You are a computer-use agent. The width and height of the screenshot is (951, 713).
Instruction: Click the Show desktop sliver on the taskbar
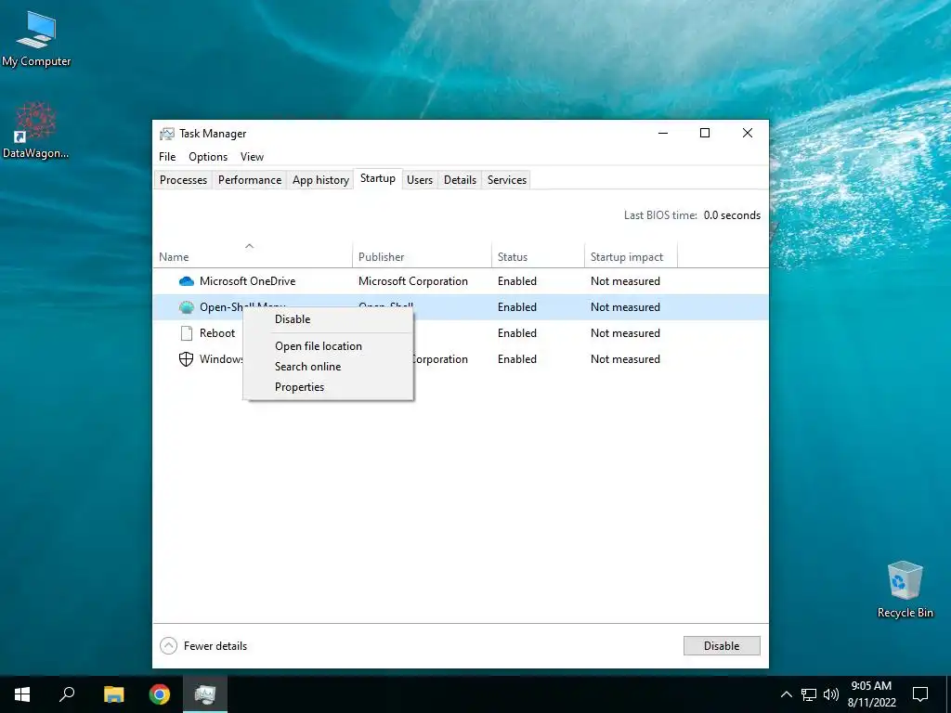coord(948,694)
